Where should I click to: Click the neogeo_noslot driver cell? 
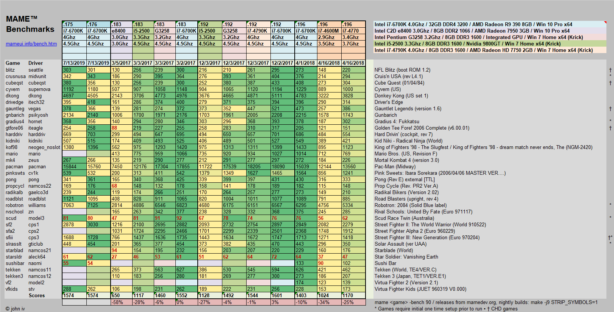[x=44, y=147]
